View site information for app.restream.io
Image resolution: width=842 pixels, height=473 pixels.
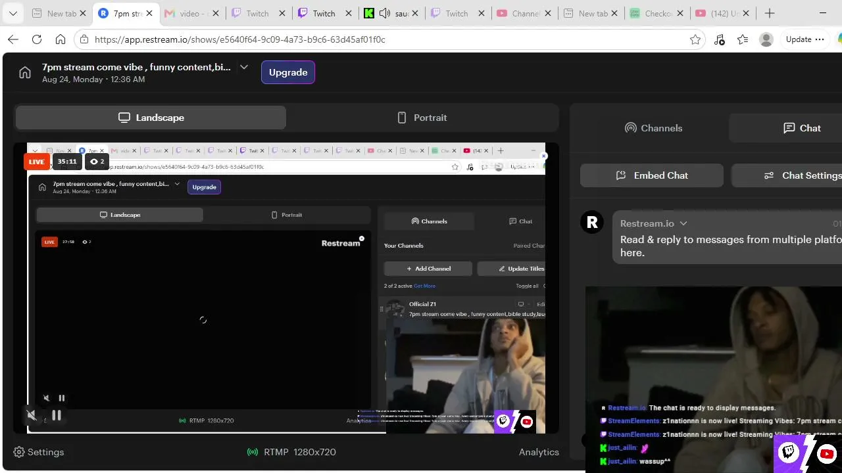point(84,39)
